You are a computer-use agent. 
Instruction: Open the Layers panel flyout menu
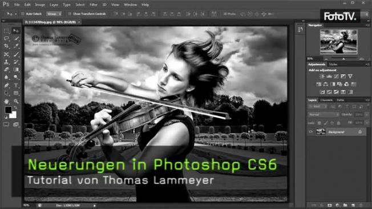(x=367, y=100)
